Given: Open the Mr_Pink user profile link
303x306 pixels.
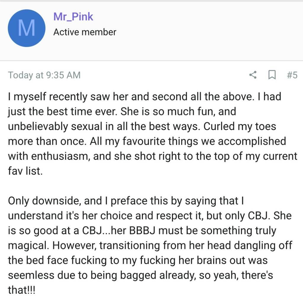Looking at the screenshot, I should 73,17.
